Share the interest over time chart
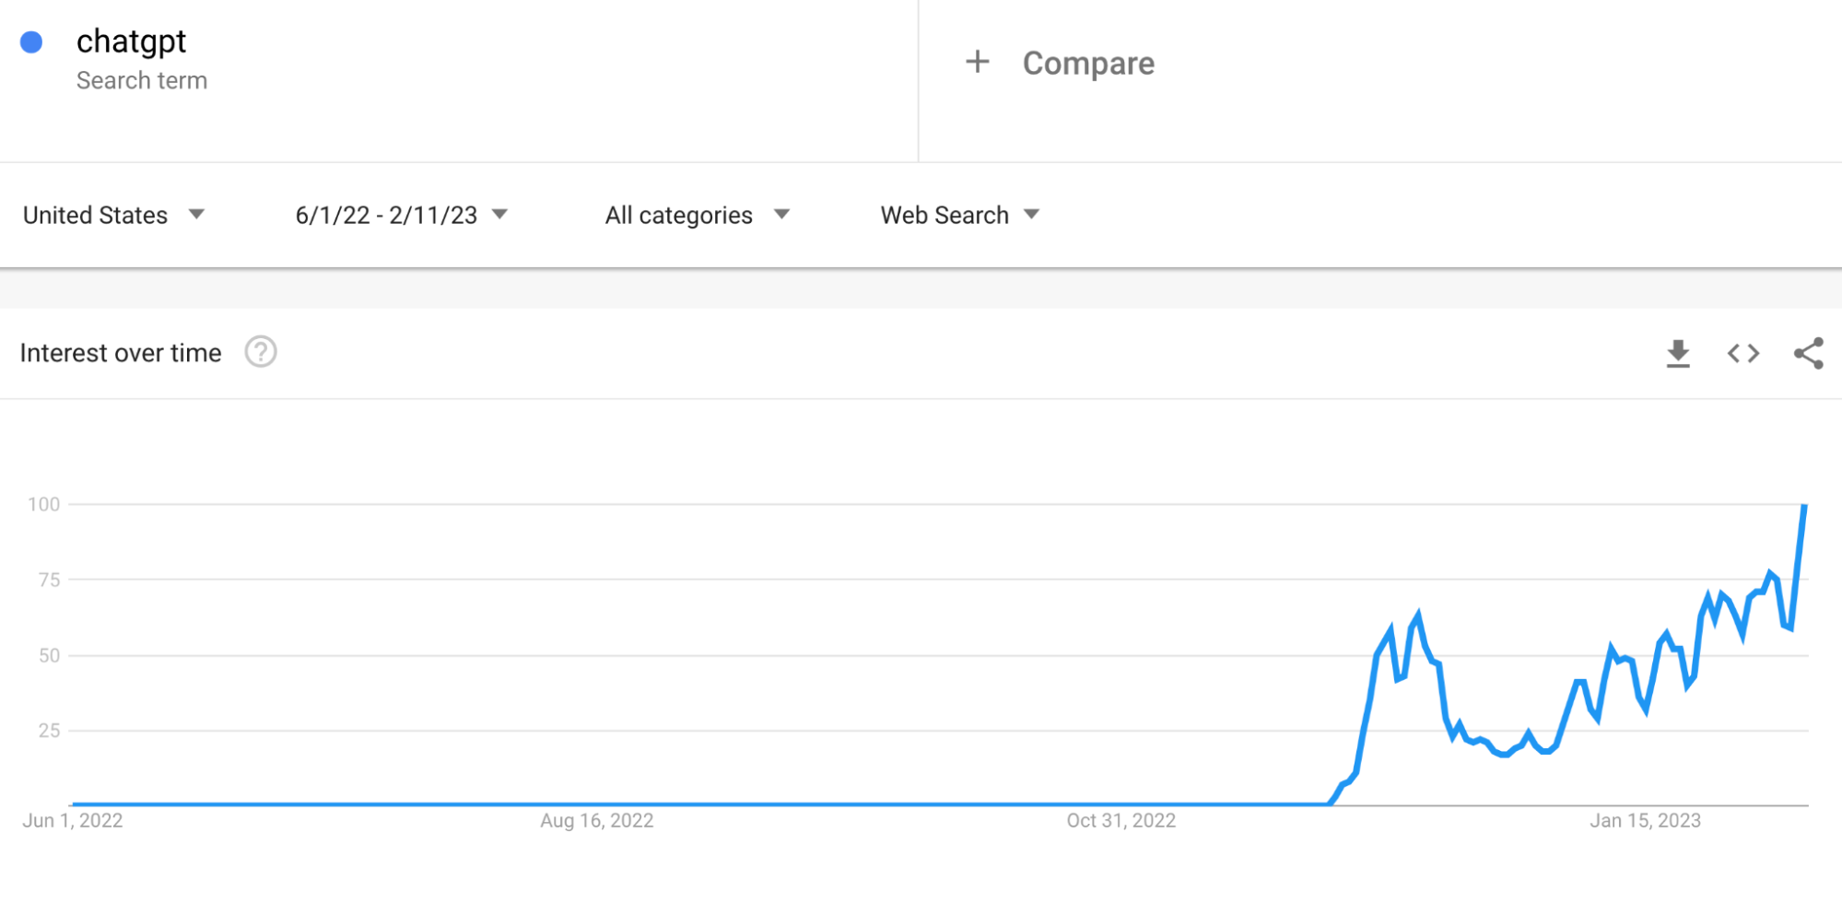Viewport: 1842px width, 903px height. click(1808, 353)
